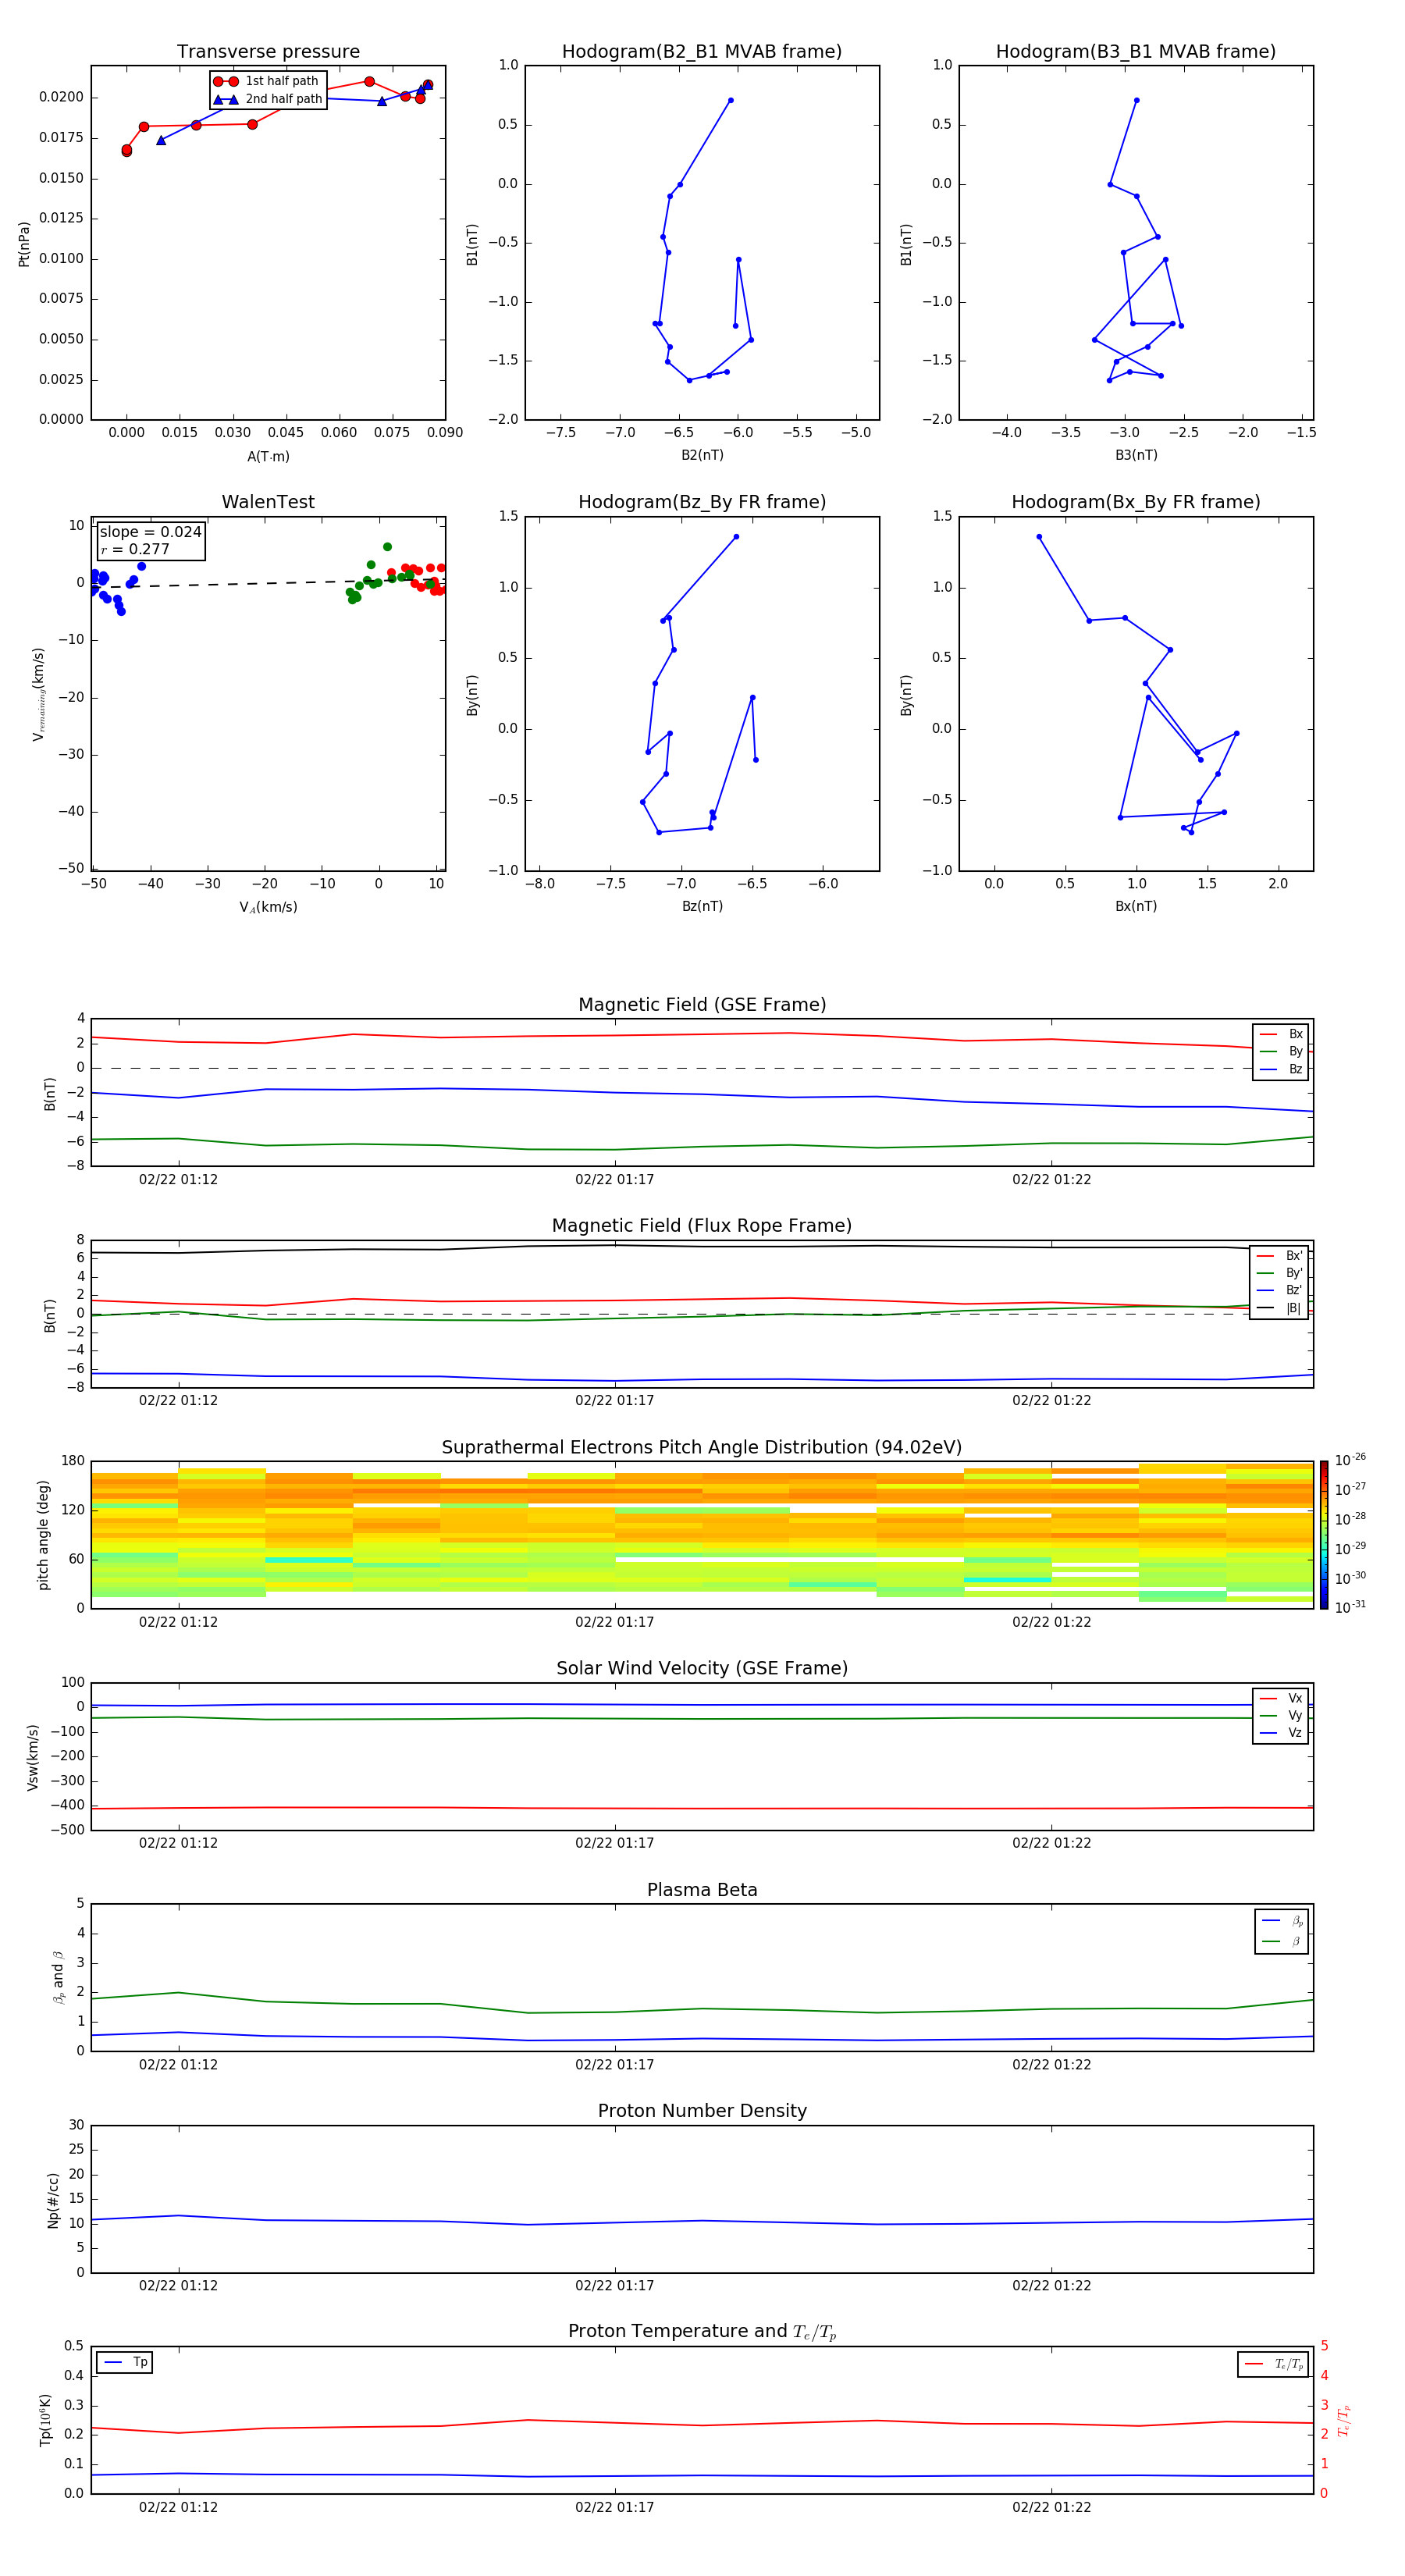Click the highest green point in WalenTest
1405x2576 pixels.
click(x=387, y=547)
